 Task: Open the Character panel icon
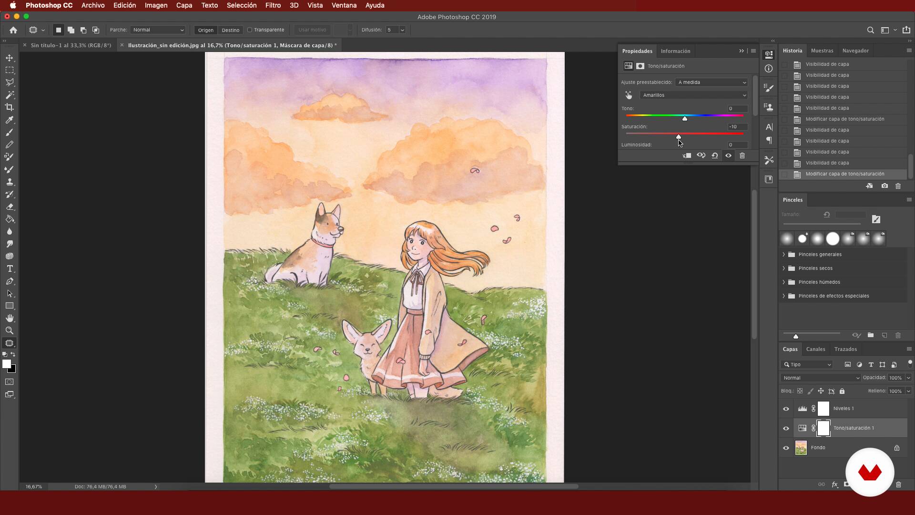769,127
